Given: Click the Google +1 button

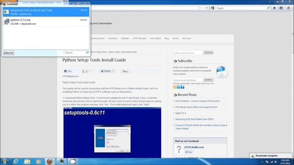Looking at the screenshot, I should [x=85, y=71].
